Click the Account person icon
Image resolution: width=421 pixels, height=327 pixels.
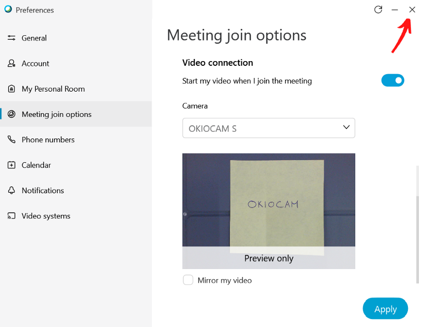12,63
